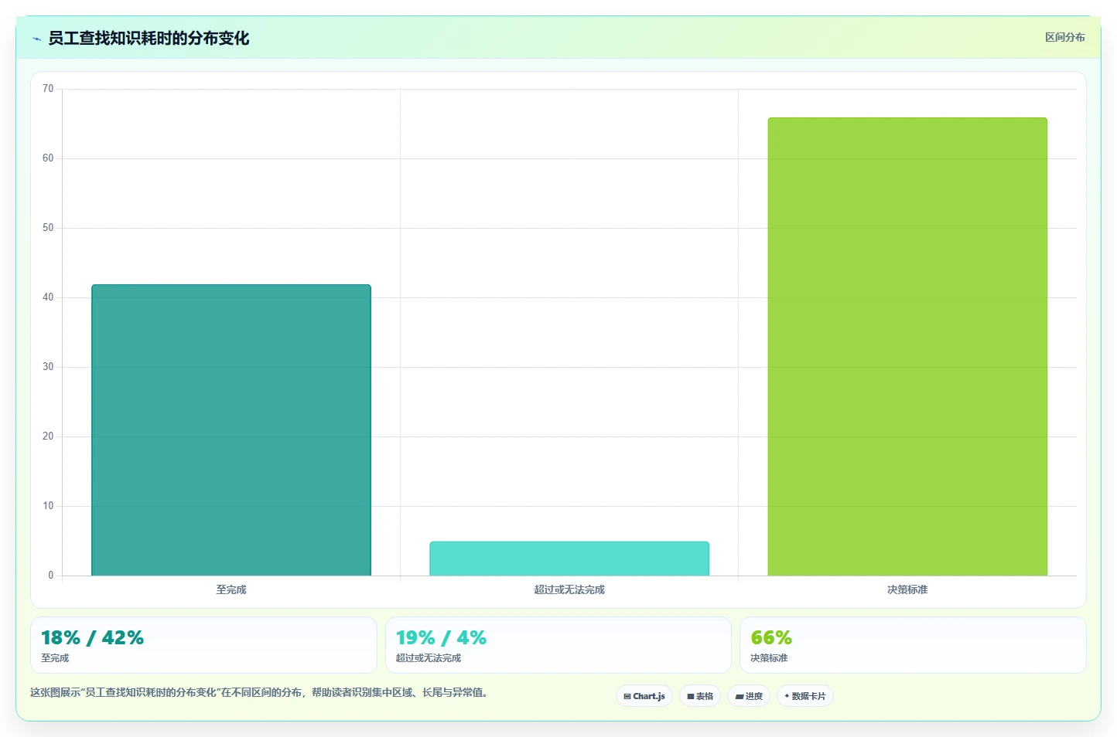Click the 区间分布 label in the header
The width and height of the screenshot is (1117, 737).
1065,37
